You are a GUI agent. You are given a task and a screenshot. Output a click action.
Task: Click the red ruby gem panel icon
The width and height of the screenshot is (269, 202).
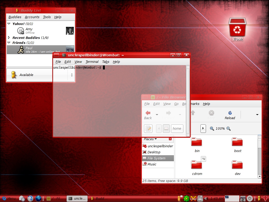[x=265, y=199]
